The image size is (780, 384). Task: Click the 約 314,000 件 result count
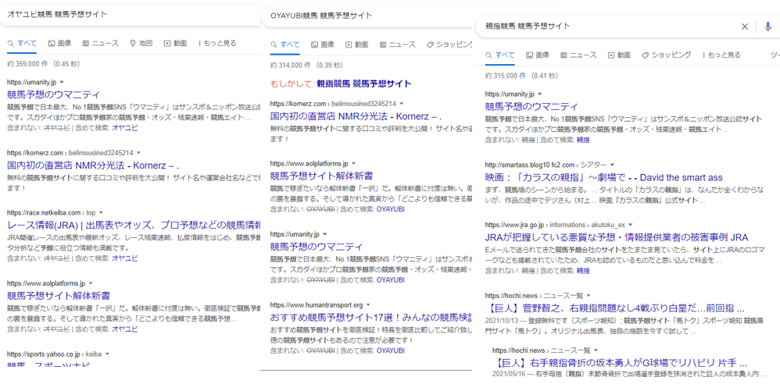click(306, 65)
